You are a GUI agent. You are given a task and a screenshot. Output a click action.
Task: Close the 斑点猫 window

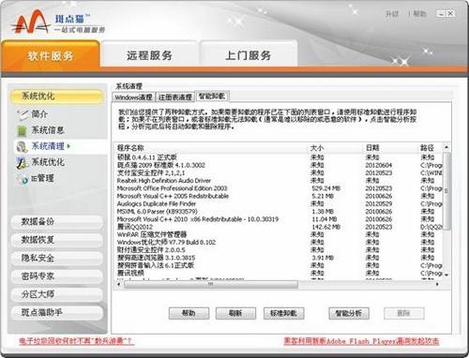(450, 13)
